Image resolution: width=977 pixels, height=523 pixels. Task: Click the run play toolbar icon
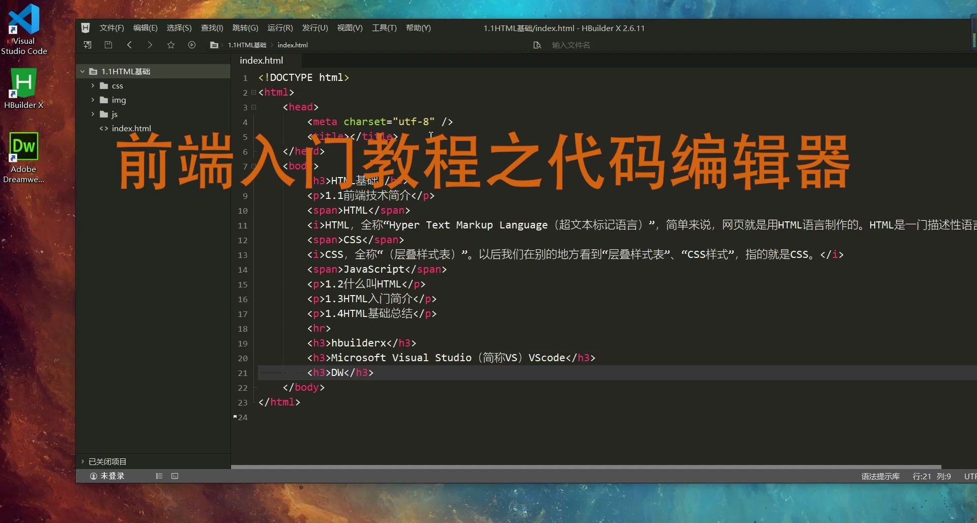[x=192, y=45]
